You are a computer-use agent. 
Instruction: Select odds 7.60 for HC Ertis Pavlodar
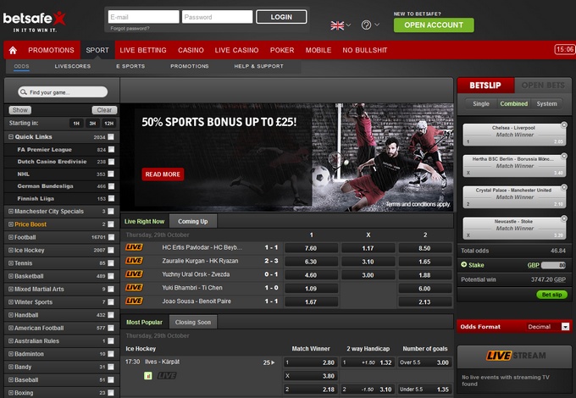(x=311, y=248)
